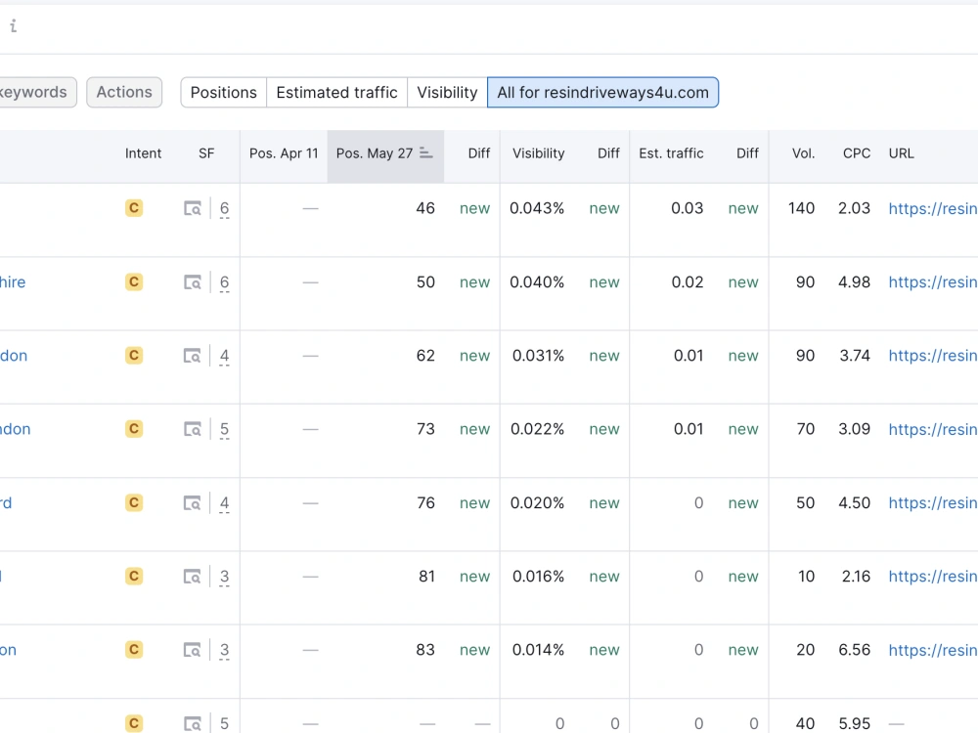Screen dimensions: 978x733
Task: Open SERP features count 4 in position 76 row
Action: click(x=225, y=503)
